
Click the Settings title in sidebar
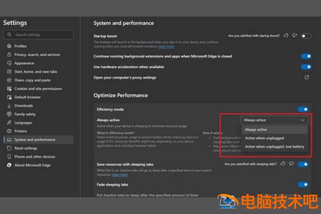(15, 23)
